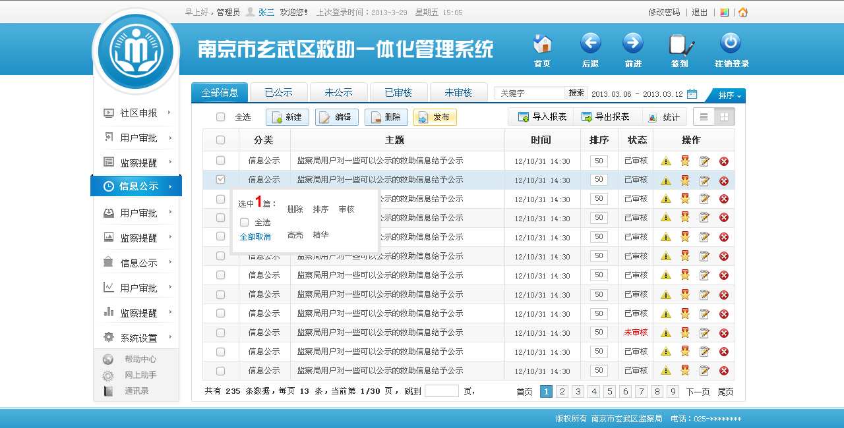Switch to list view icon
844x428 pixels.
pos(704,117)
